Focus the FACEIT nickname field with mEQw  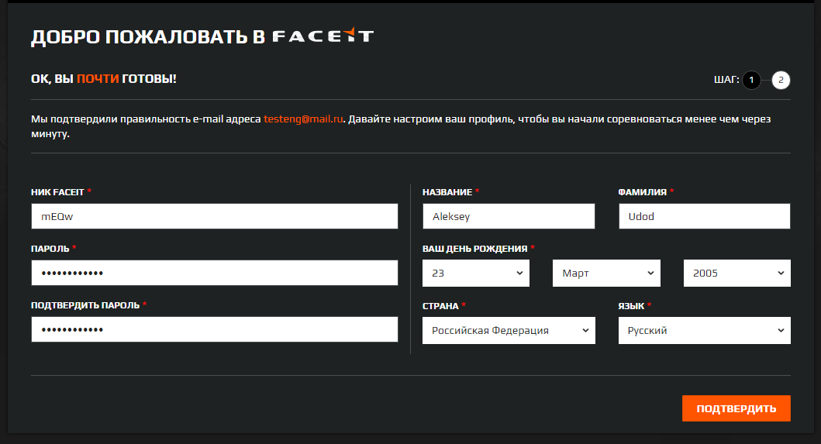[x=214, y=217]
